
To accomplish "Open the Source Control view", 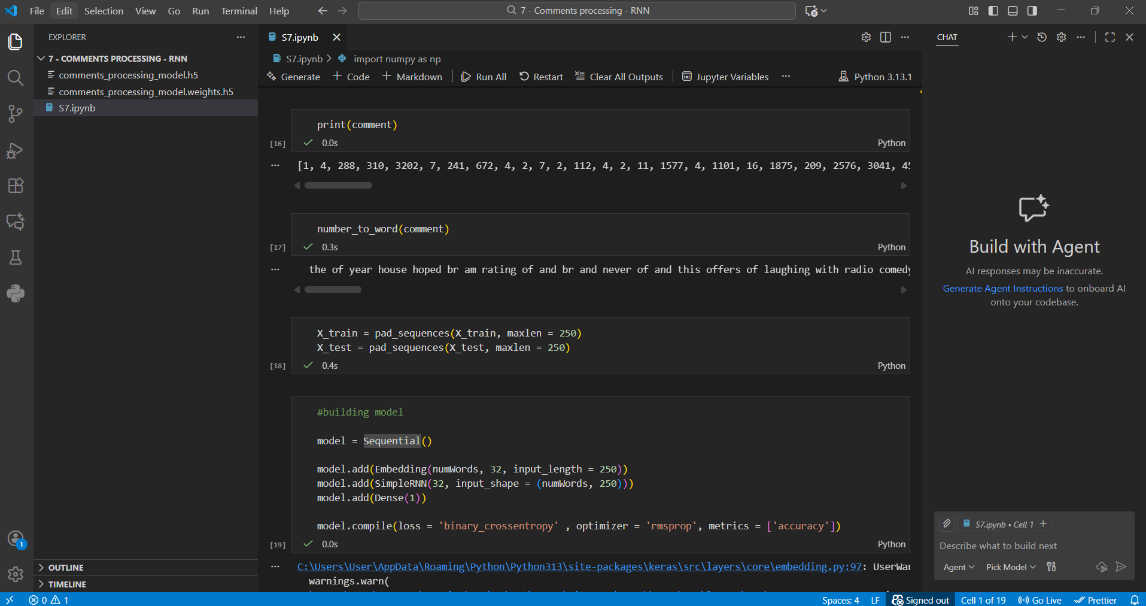I will tap(16, 114).
